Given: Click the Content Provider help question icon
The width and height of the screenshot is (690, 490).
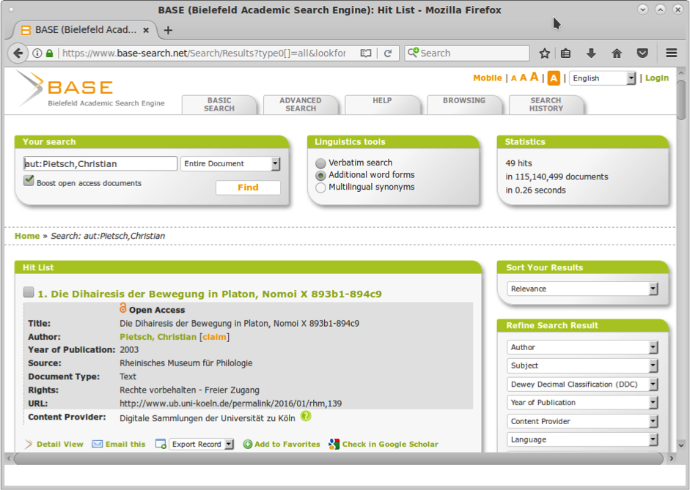Looking at the screenshot, I should (x=306, y=417).
